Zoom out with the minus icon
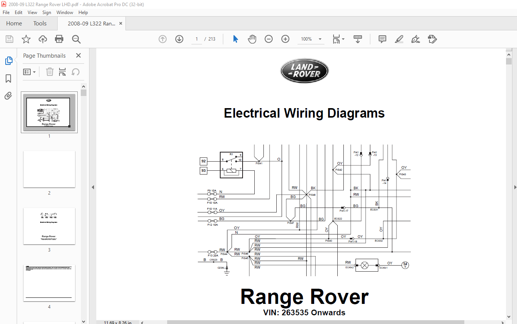This screenshot has width=517, height=324. click(269, 39)
